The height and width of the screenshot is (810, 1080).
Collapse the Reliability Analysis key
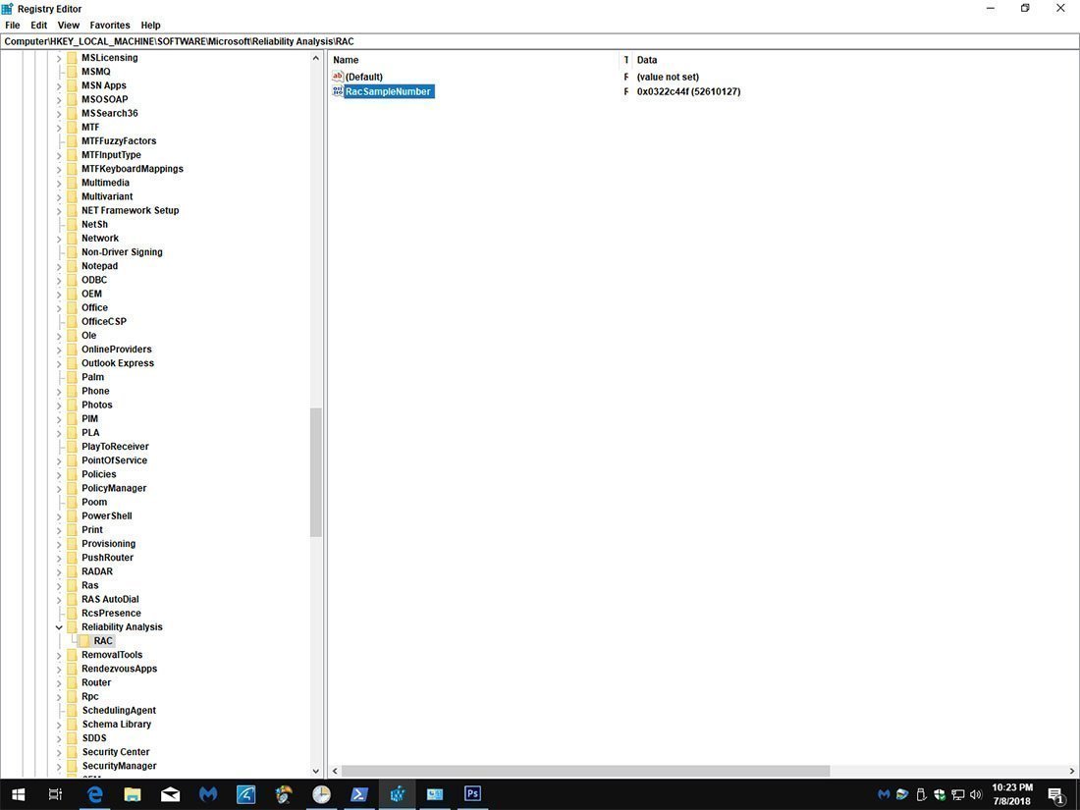point(59,627)
